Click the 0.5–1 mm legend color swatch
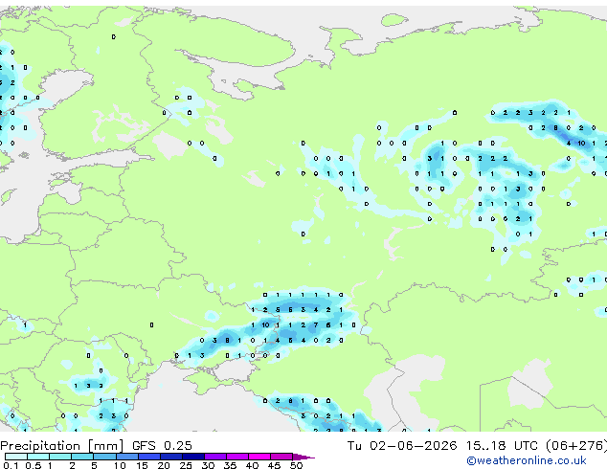Screen dimensions: 607x469 tap(38, 457)
